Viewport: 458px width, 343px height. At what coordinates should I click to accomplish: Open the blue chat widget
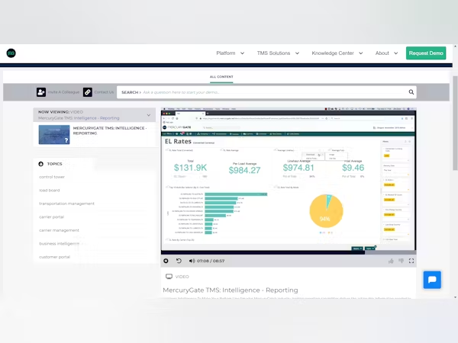coord(432,280)
